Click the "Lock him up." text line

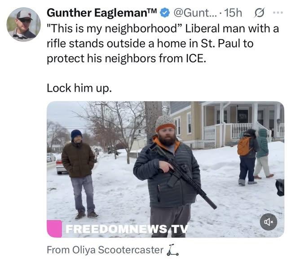pos(79,88)
